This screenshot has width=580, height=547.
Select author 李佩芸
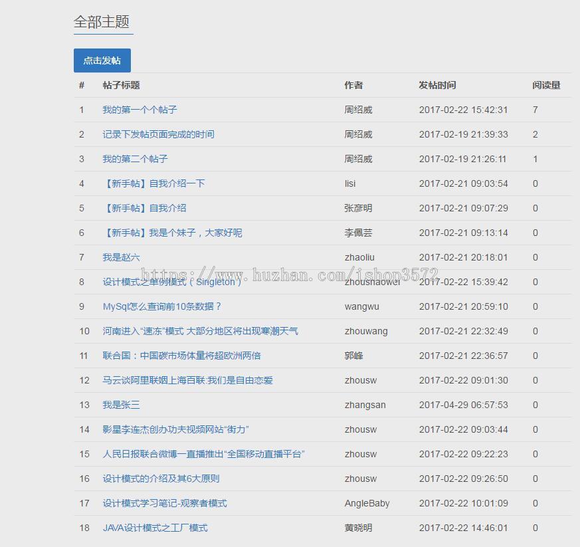point(358,233)
